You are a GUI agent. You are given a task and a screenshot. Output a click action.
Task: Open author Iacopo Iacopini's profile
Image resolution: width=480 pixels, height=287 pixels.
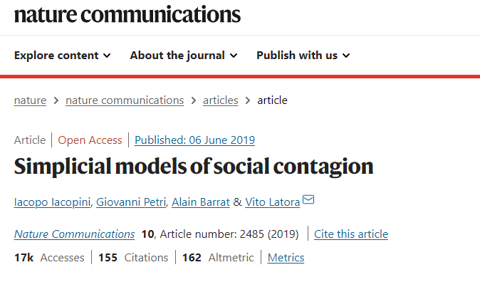pyautogui.click(x=52, y=202)
